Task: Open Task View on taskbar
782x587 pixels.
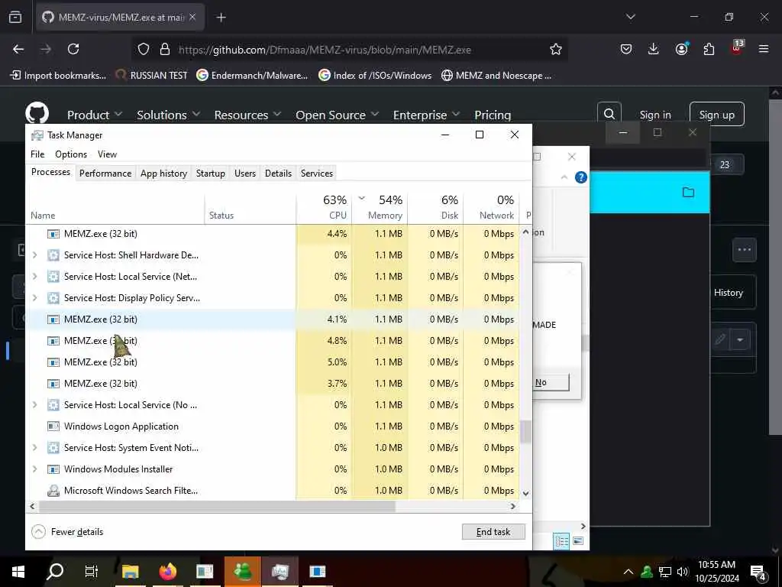Action: tap(92, 571)
